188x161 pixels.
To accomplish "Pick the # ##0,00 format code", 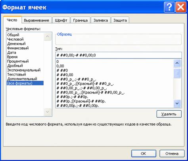I will pyautogui.click(x=115, y=75).
